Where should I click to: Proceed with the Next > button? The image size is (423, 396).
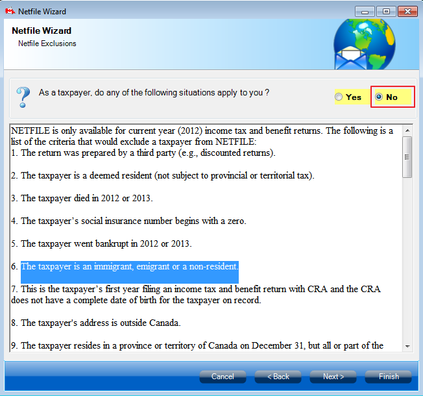333,377
